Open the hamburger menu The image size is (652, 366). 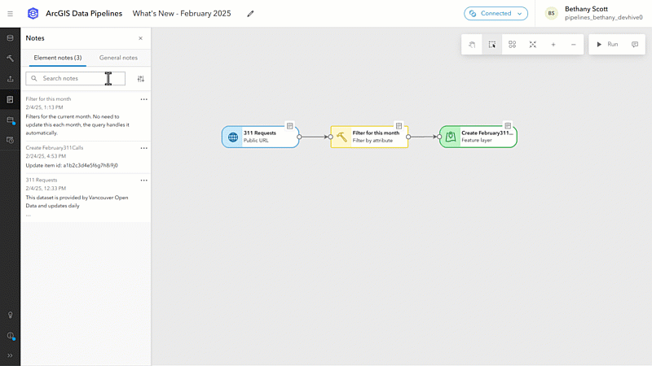10,14
